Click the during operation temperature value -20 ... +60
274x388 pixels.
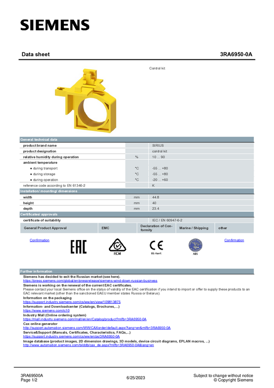tap(160, 180)
